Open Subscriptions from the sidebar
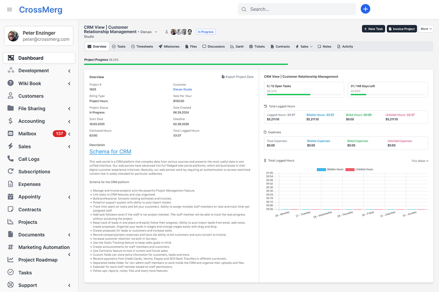The width and height of the screenshot is (439, 292). [34, 172]
